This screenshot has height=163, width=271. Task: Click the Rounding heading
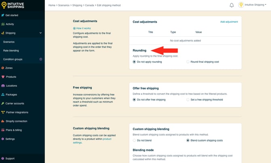click(x=140, y=50)
